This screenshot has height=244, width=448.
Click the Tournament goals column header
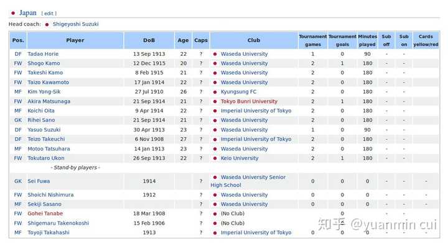click(x=342, y=40)
